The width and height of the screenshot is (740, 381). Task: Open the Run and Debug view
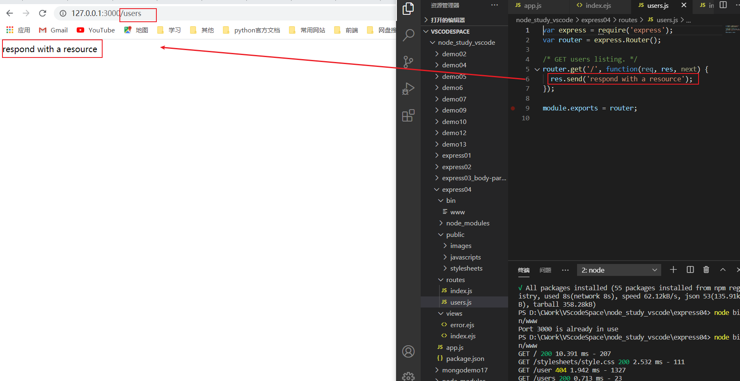click(x=408, y=89)
